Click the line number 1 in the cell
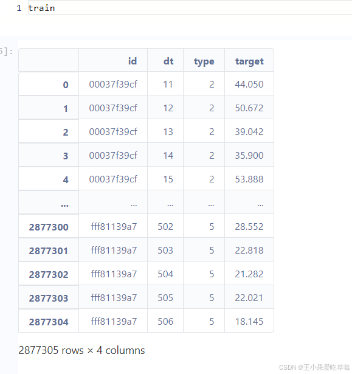The height and width of the screenshot is (374, 352). [19, 8]
